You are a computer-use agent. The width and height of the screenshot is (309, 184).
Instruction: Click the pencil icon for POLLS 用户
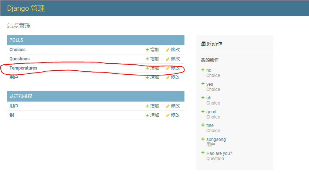coord(168,78)
